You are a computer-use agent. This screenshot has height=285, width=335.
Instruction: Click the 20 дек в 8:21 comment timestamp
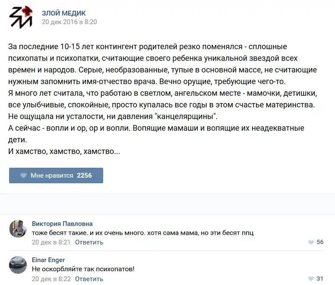(x=51, y=242)
